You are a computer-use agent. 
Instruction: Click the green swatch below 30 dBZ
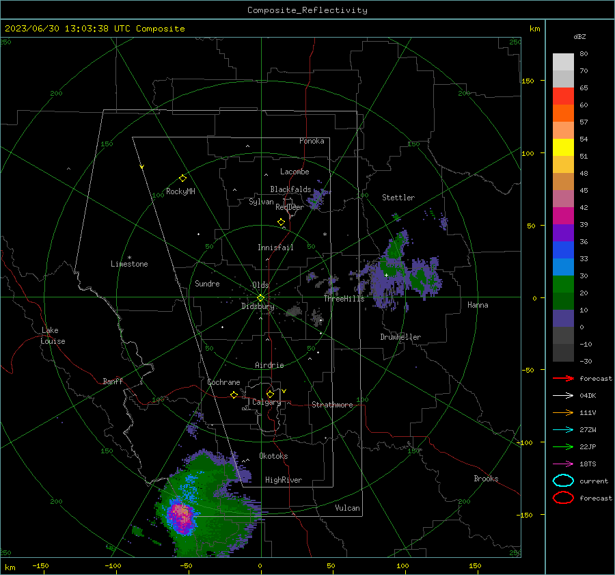[563, 284]
